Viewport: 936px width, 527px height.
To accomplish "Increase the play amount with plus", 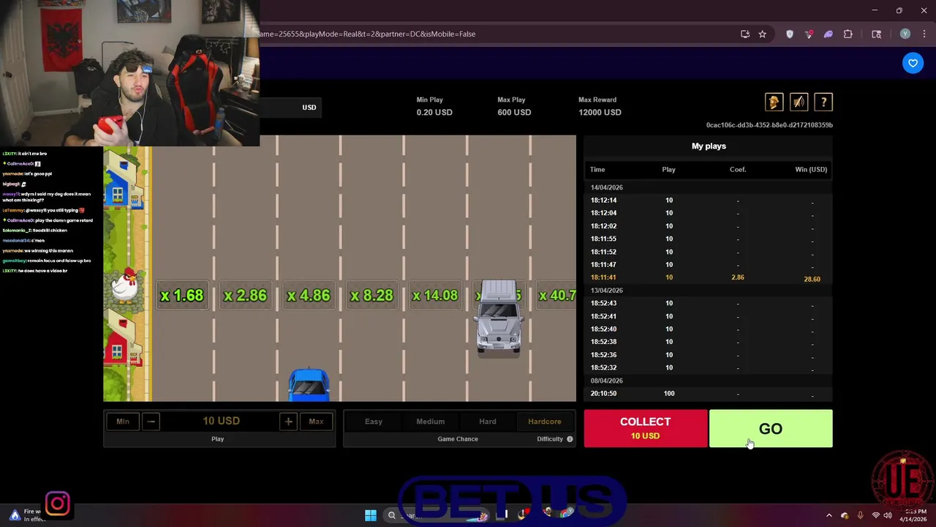I will pyautogui.click(x=288, y=421).
